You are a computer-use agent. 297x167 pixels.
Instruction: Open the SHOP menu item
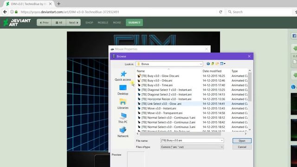click(89, 23)
